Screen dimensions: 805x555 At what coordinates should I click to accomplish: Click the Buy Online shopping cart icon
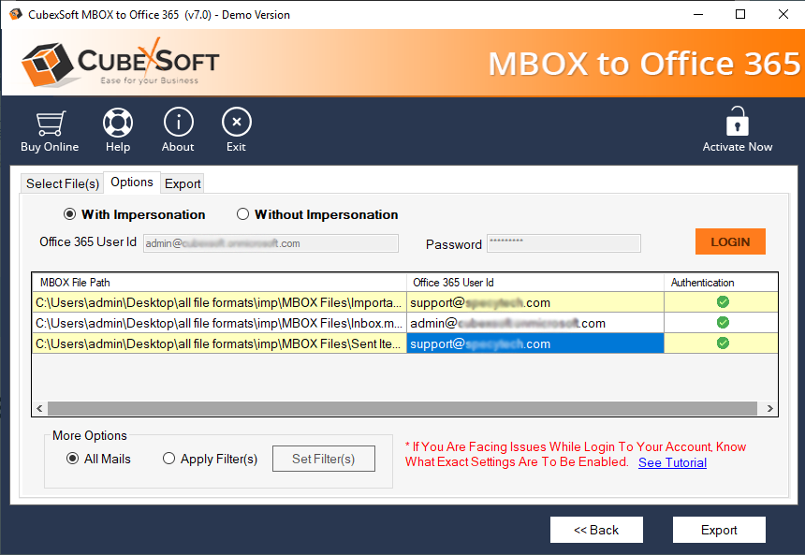point(50,123)
